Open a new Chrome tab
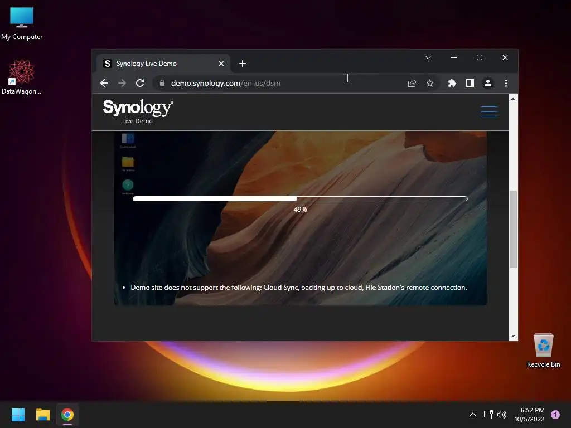The image size is (571, 428). click(243, 64)
